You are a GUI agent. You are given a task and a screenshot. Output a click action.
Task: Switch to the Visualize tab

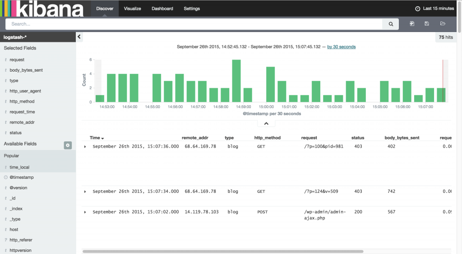tap(132, 9)
